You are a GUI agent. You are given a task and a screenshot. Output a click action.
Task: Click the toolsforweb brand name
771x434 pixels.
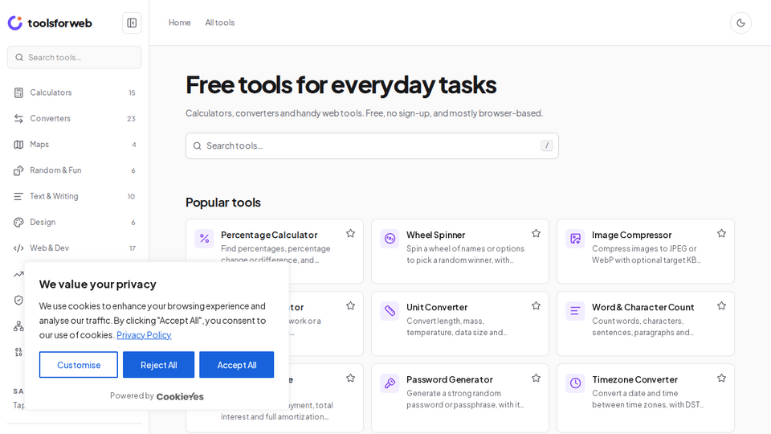(59, 23)
